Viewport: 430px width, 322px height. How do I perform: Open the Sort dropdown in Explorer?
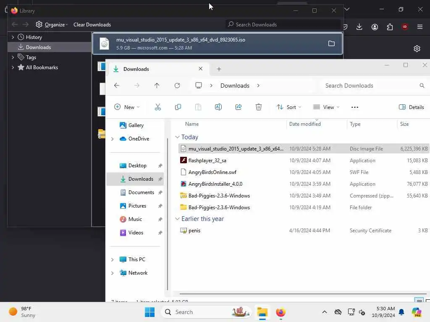(289, 107)
